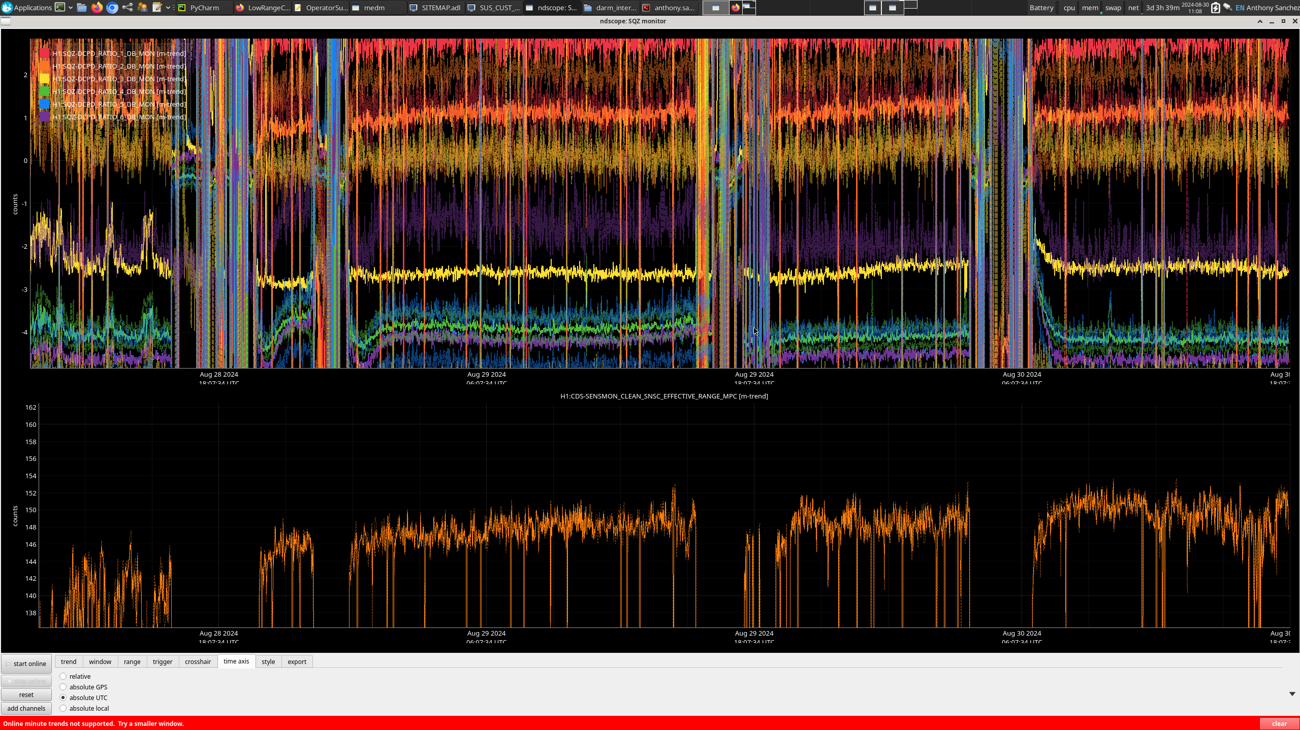Open the users chat icon in panel
Viewport: 1300px width, 730px height.
pyautogui.click(x=142, y=8)
